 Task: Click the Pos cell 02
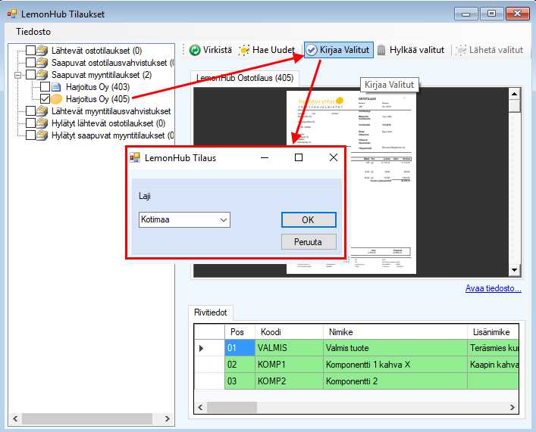coord(240,365)
